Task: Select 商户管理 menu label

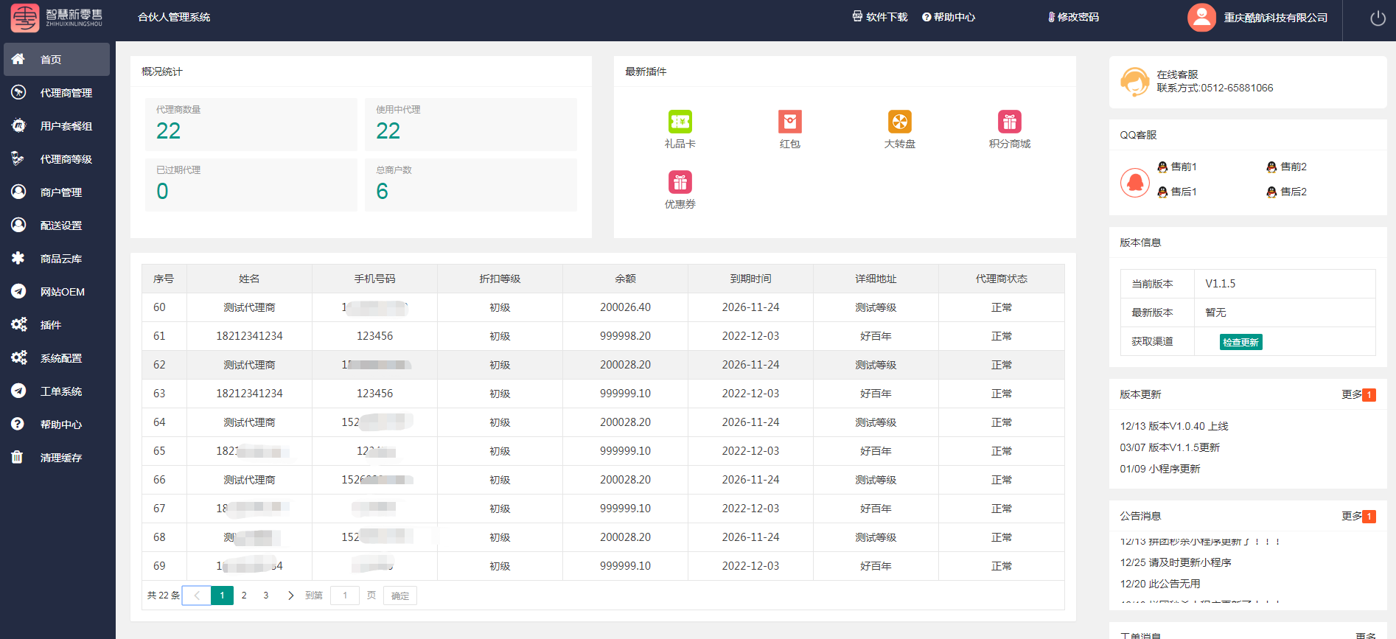Action: (x=61, y=192)
